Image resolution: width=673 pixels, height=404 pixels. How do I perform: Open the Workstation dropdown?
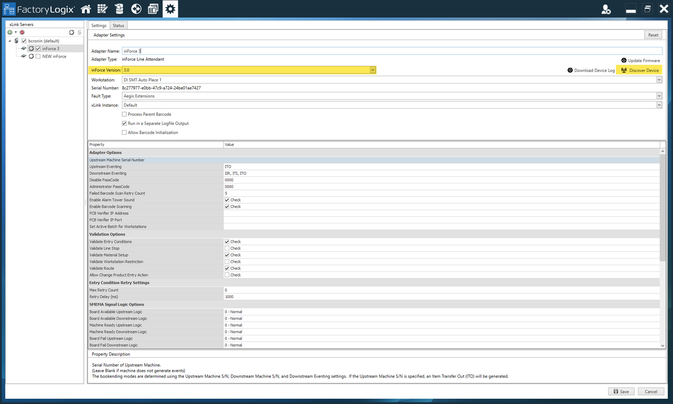[x=659, y=80]
